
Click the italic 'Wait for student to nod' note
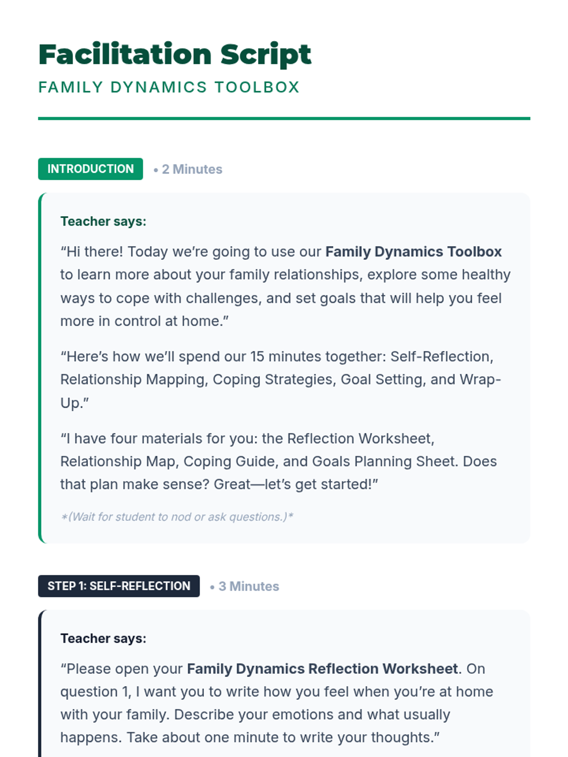pos(177,517)
